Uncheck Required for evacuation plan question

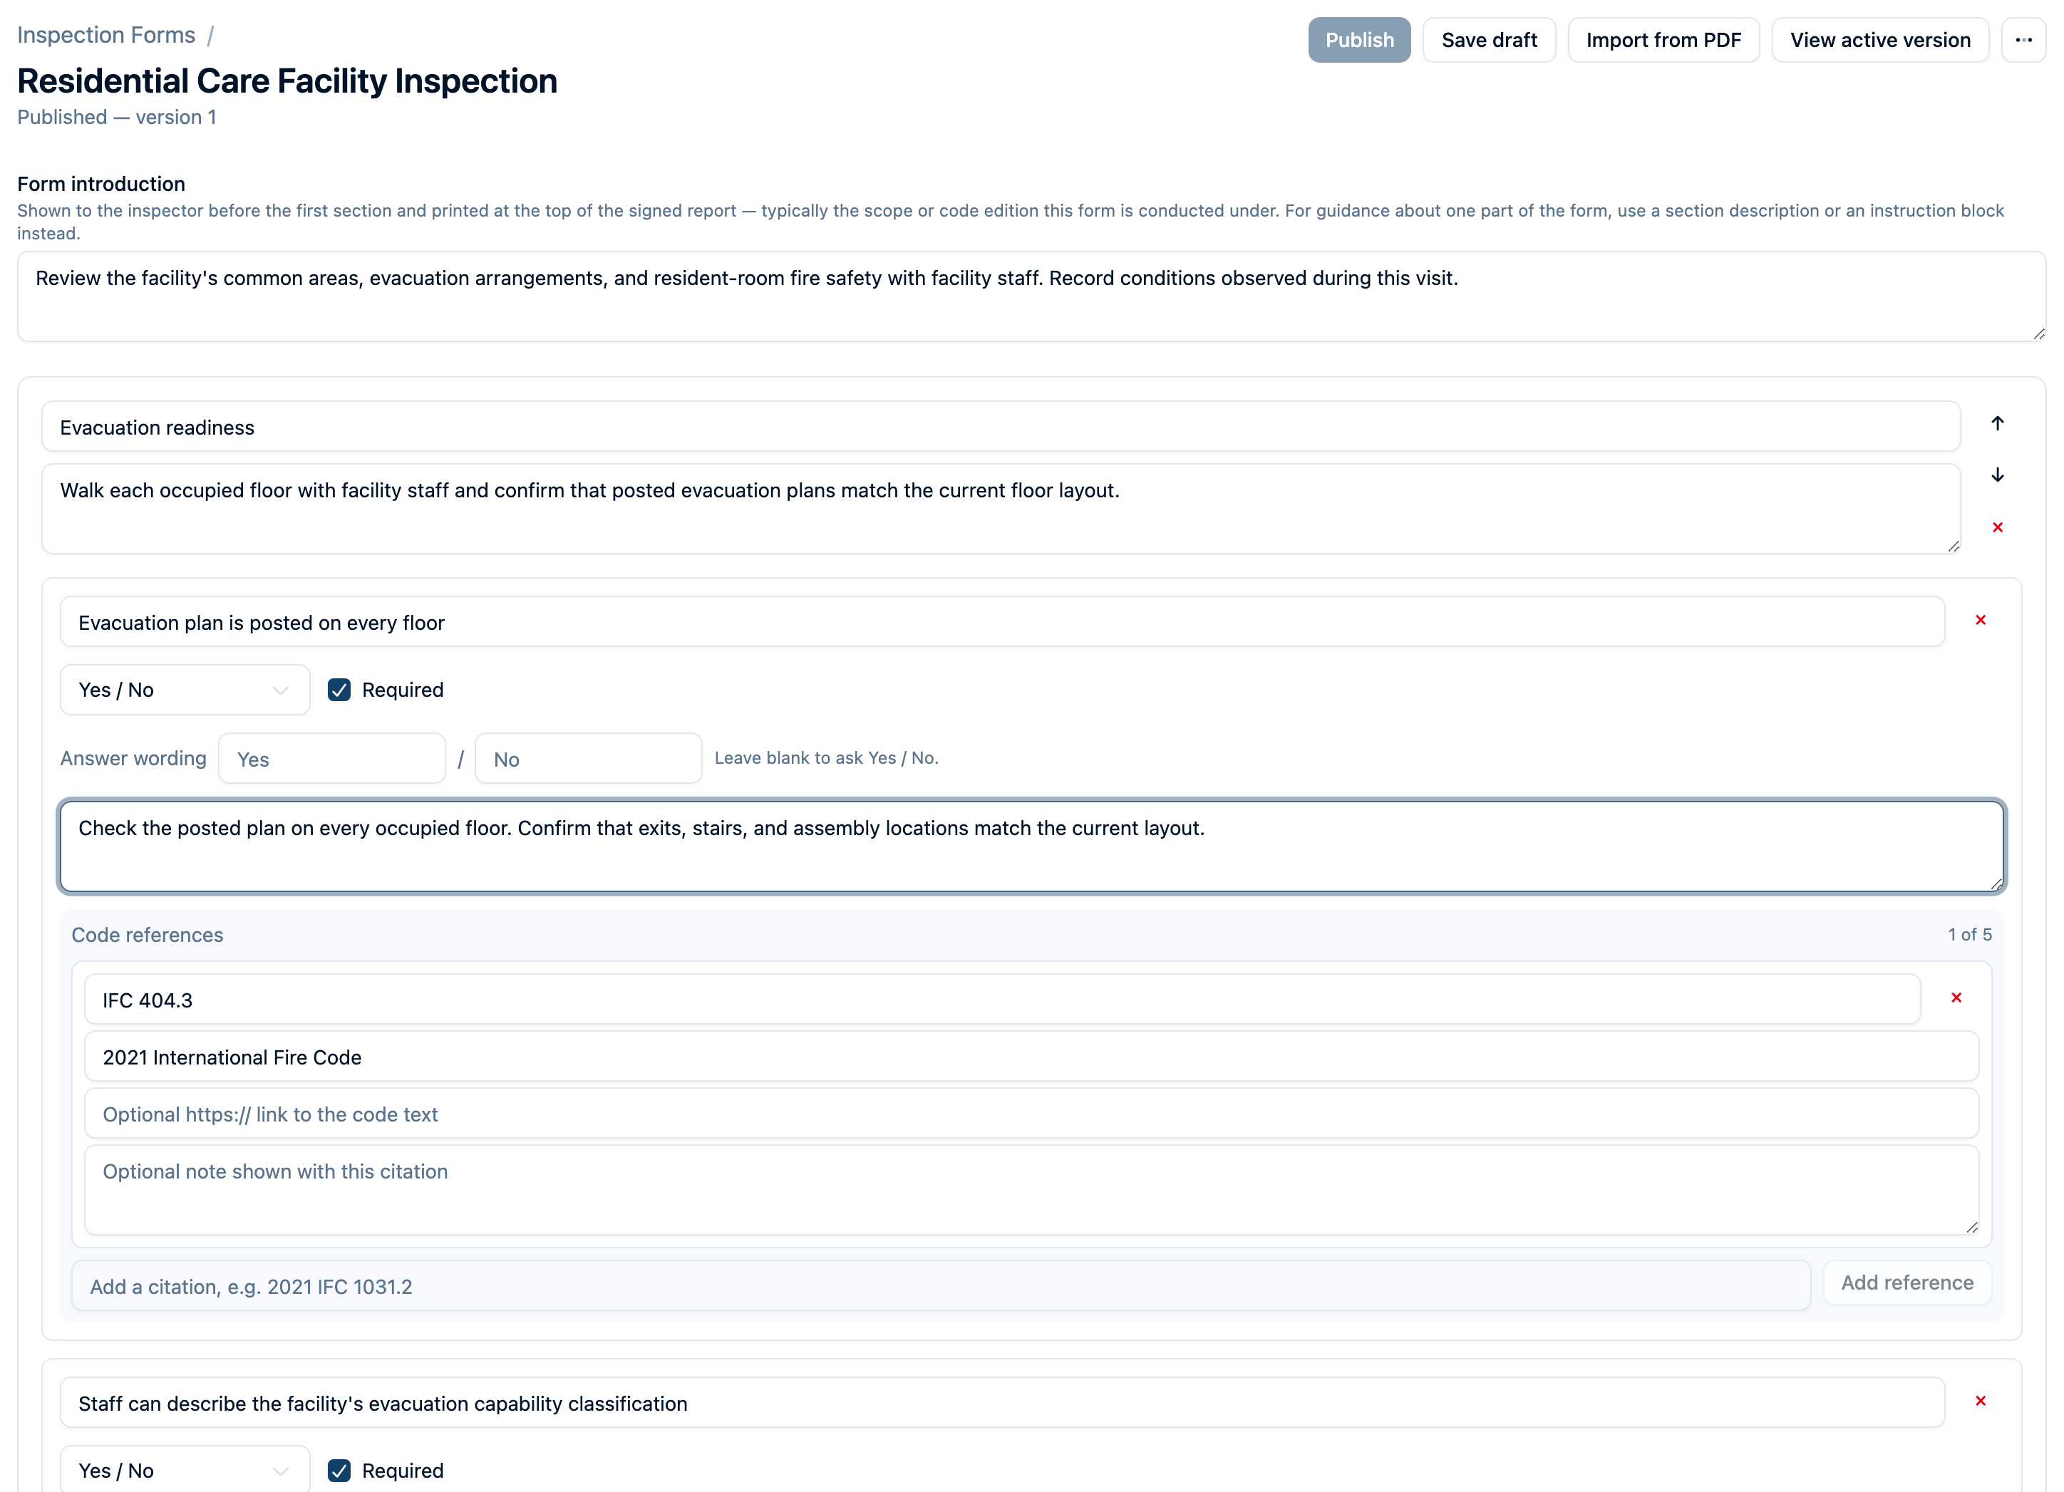339,690
